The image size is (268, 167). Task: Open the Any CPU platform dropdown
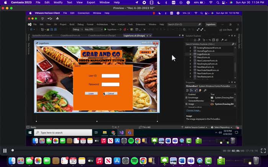click(91, 29)
